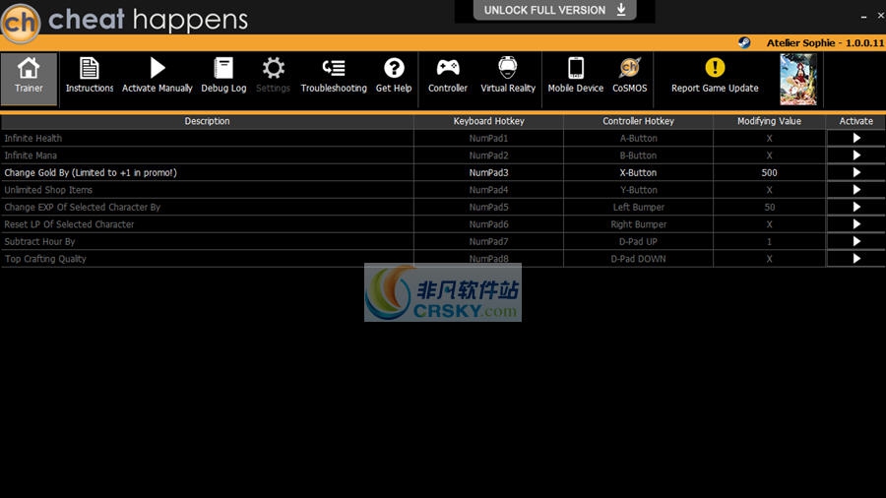The image size is (886, 498).
Task: Click the NumPad7 keyboard hotkey cell
Action: pos(488,242)
